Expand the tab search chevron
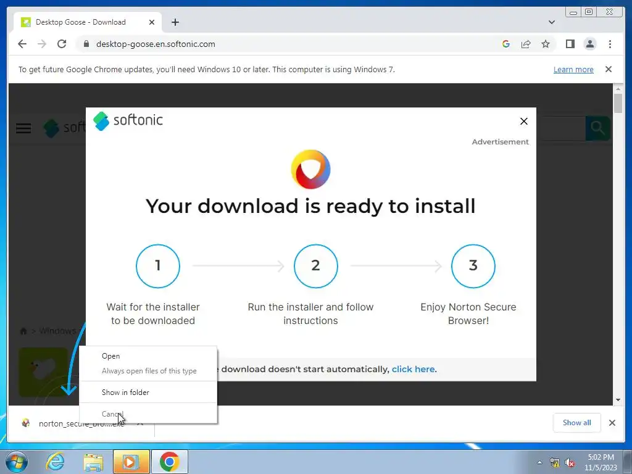The width and height of the screenshot is (632, 474). click(551, 22)
